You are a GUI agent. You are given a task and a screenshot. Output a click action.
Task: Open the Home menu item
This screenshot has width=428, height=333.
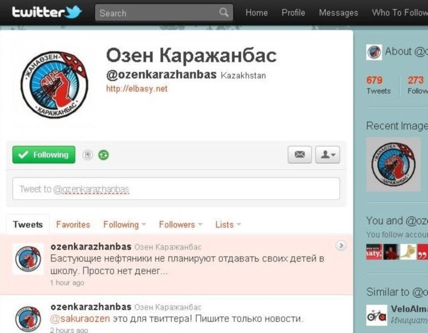click(257, 12)
